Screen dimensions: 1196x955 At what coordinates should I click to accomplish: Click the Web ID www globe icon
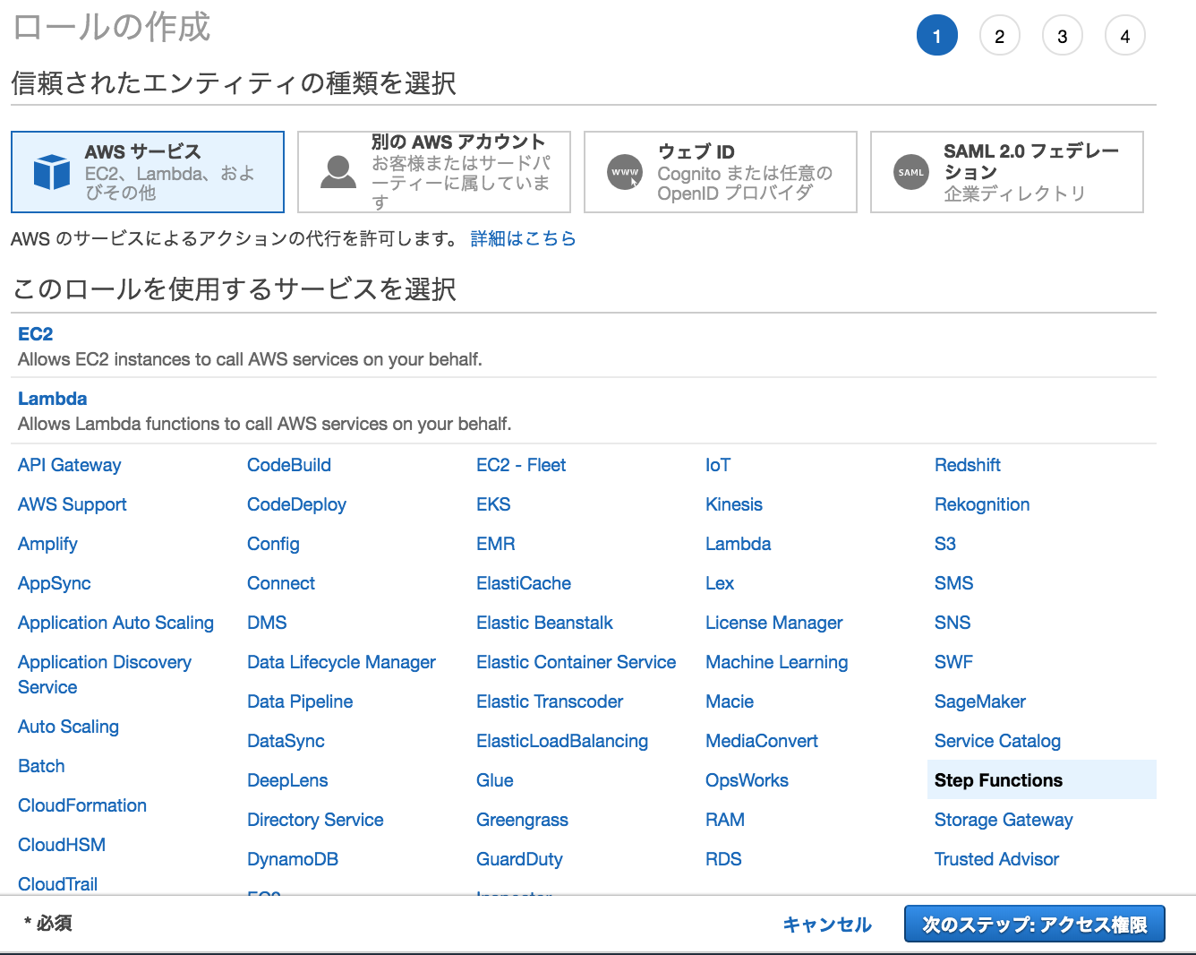click(x=625, y=172)
